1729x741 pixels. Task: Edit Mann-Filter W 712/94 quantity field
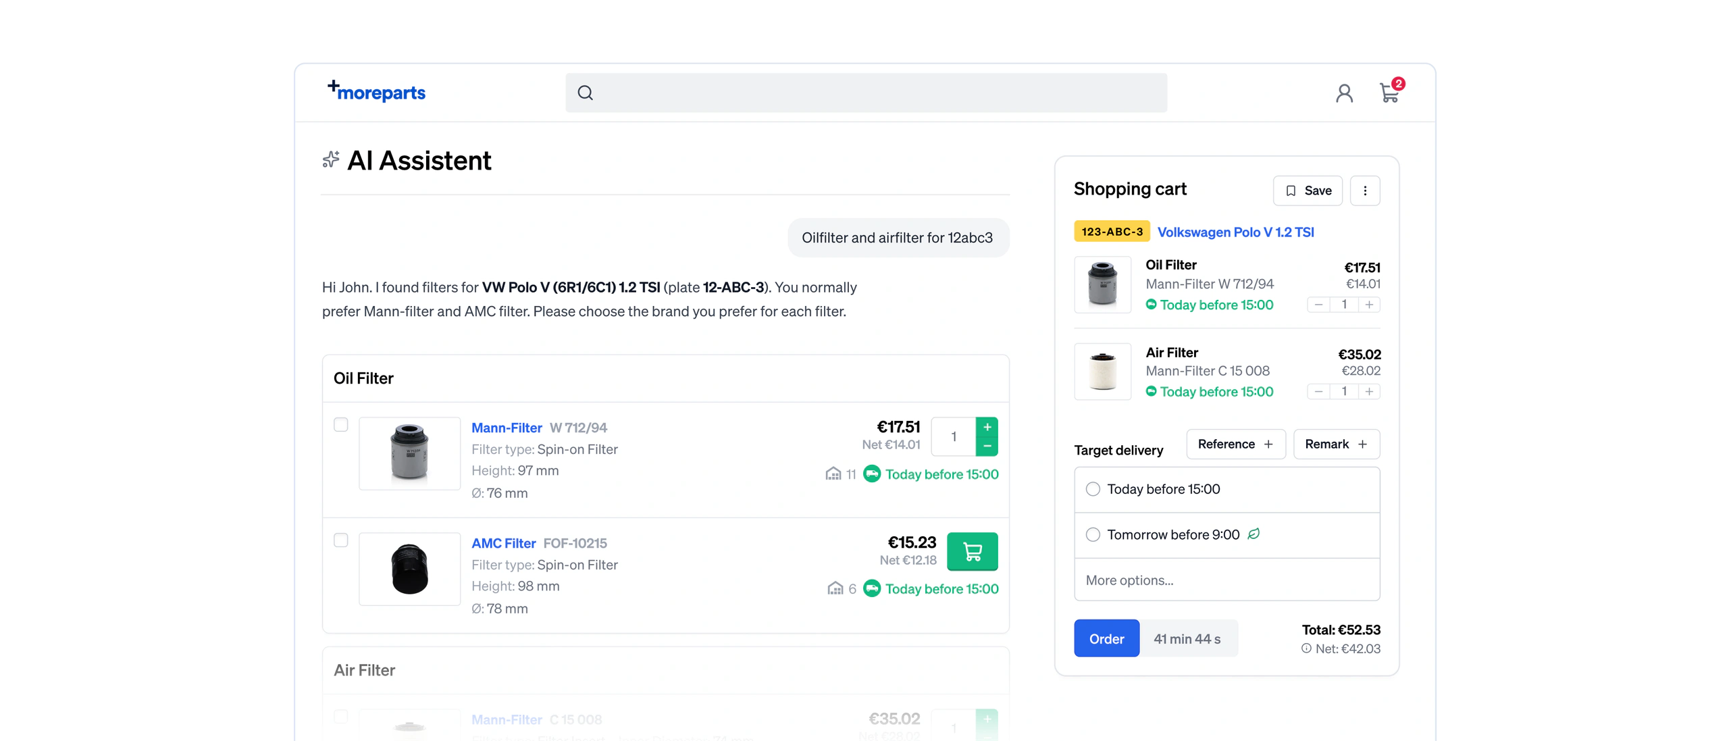tap(954, 437)
